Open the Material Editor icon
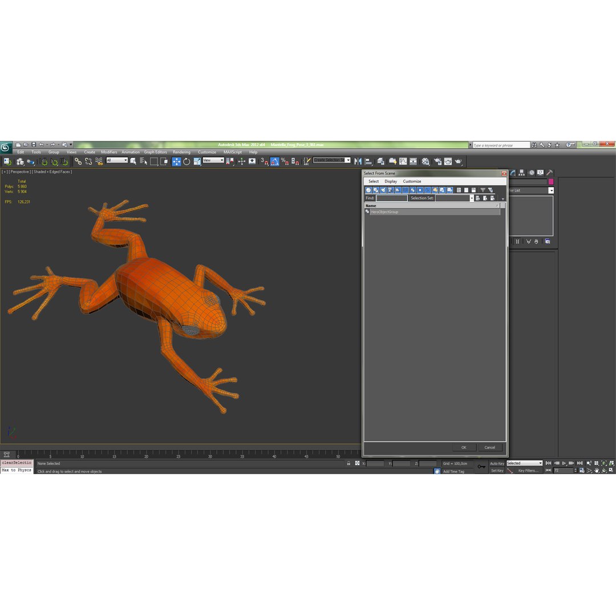Viewport: 616px width, 616px height. (x=425, y=161)
